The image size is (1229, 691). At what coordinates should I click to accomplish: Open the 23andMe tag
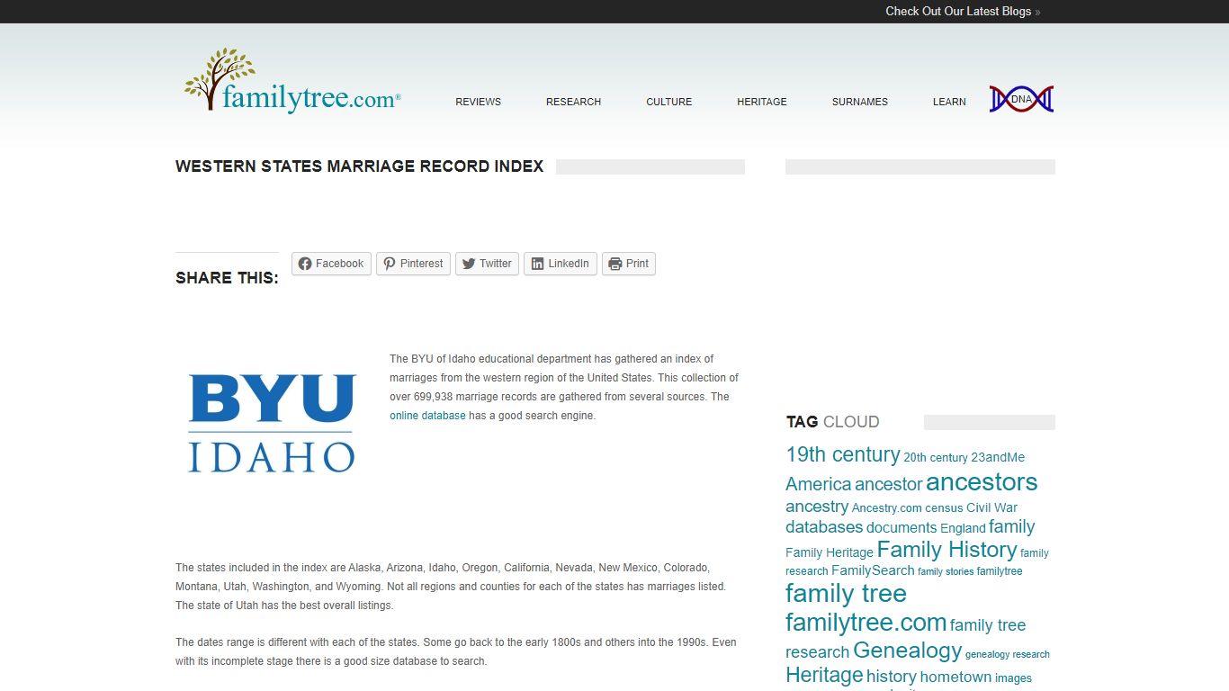[x=998, y=458]
